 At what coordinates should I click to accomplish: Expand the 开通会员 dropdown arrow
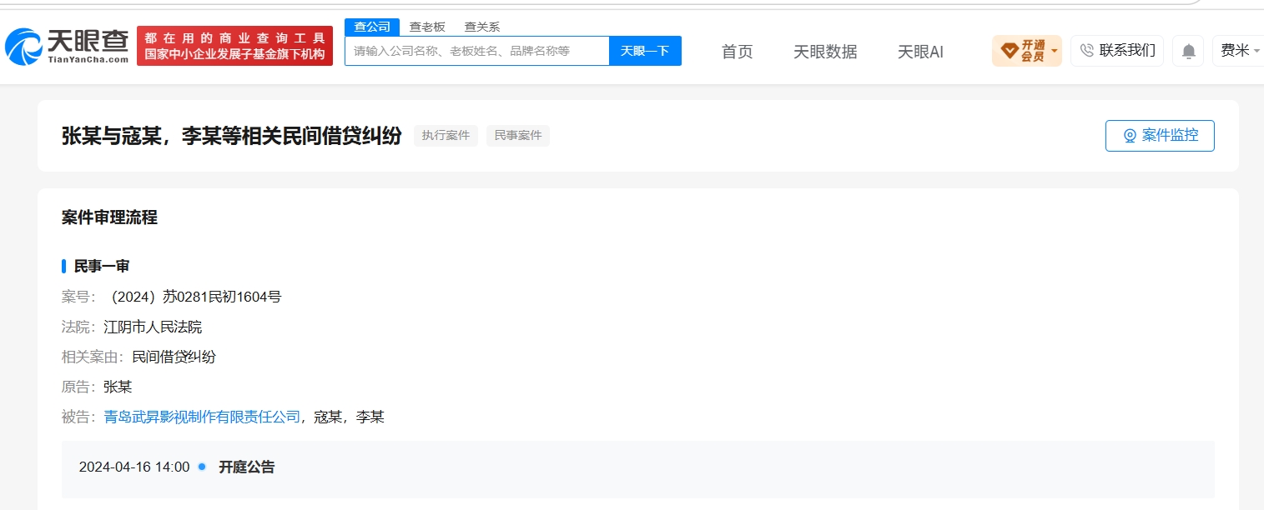[1055, 52]
